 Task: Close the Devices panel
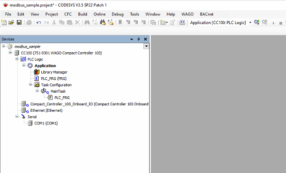click(146, 39)
